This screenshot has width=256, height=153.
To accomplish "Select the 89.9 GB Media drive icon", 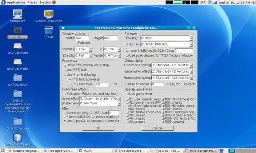I will tap(18, 64).
